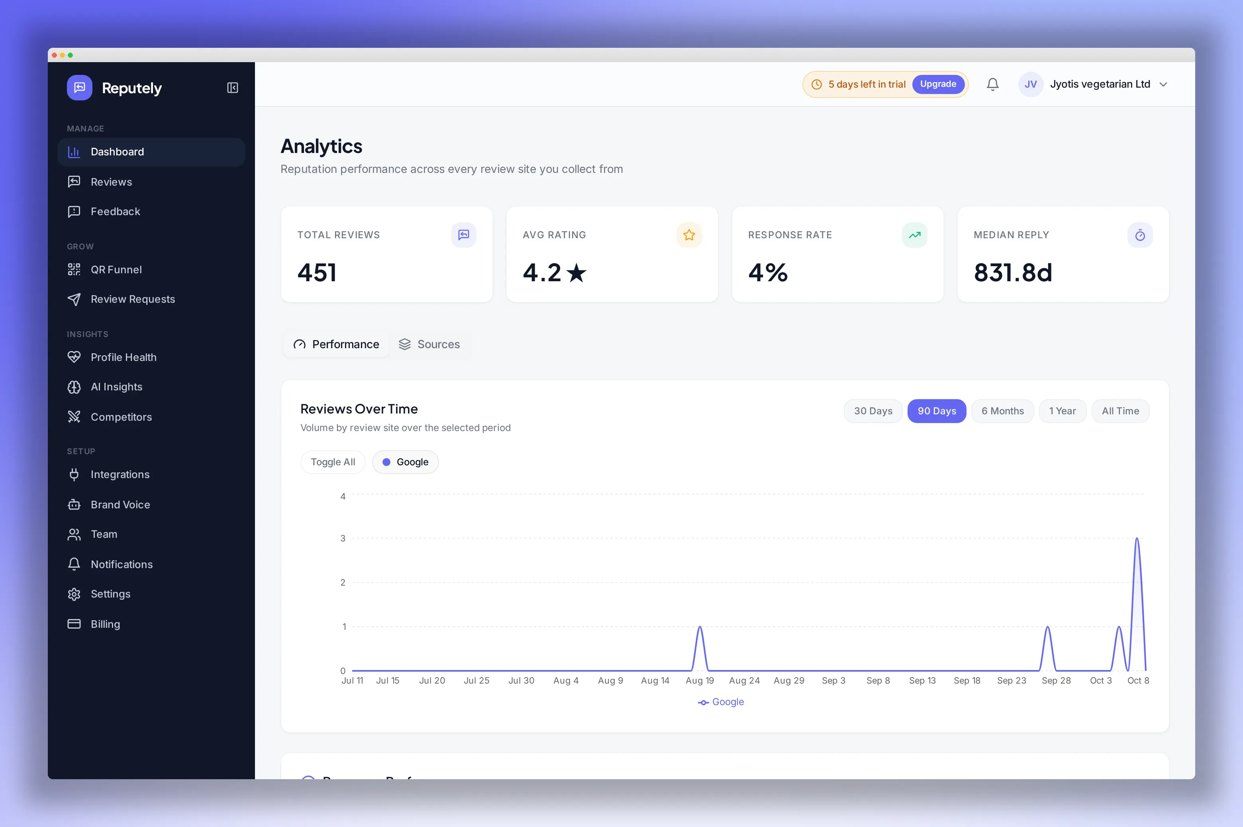Viewport: 1243px width, 827px height.
Task: Click the Reputely logo icon
Action: click(x=80, y=88)
